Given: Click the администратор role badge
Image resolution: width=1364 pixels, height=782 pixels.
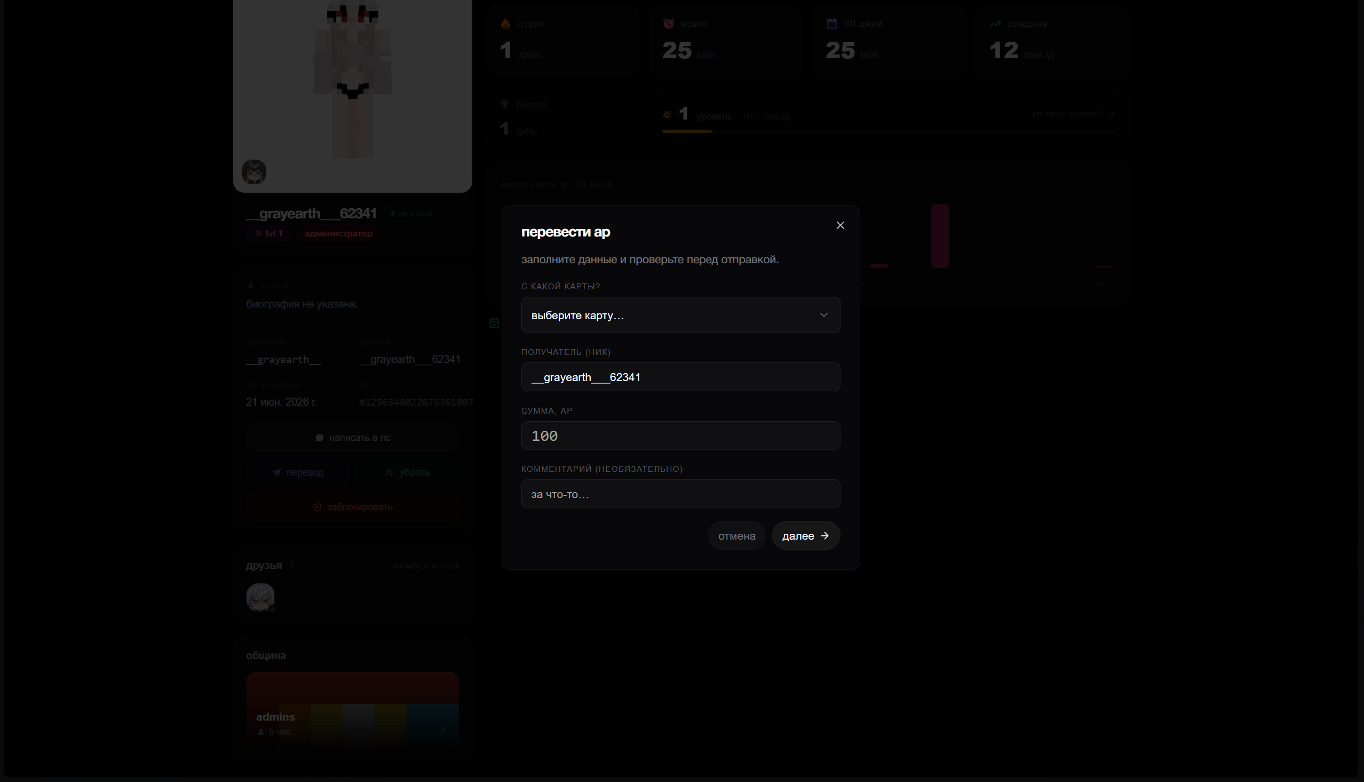Looking at the screenshot, I should tap(338, 233).
